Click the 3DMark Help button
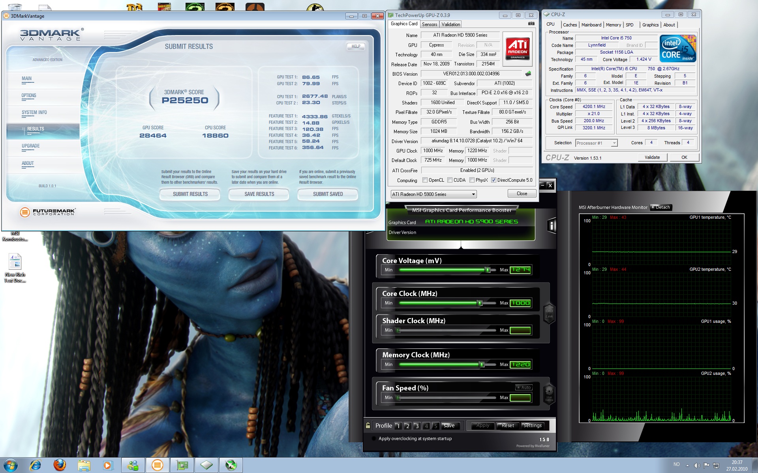The width and height of the screenshot is (758, 473). click(x=356, y=46)
